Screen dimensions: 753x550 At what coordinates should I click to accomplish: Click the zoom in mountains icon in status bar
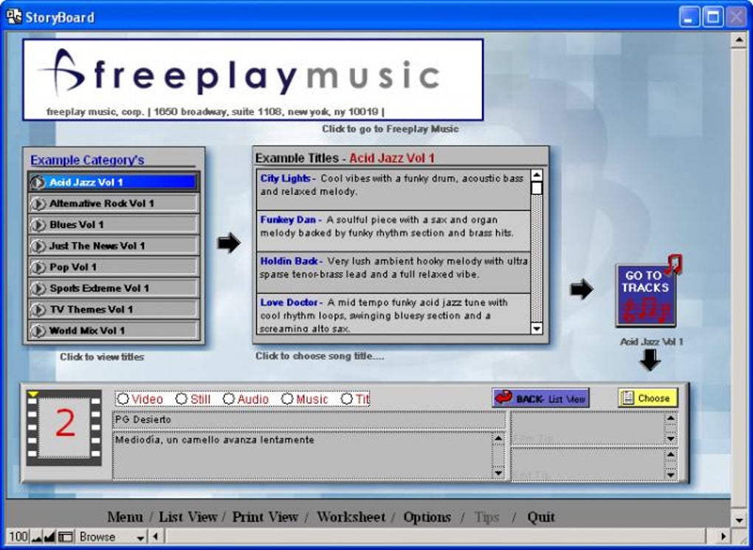click(49, 537)
